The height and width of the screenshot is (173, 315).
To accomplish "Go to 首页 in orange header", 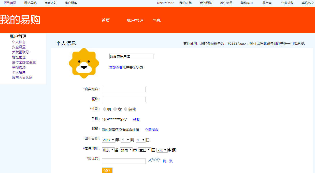I will (x=106, y=20).
